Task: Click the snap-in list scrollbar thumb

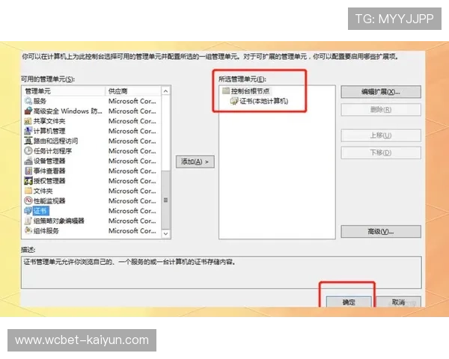Action: pos(165,200)
